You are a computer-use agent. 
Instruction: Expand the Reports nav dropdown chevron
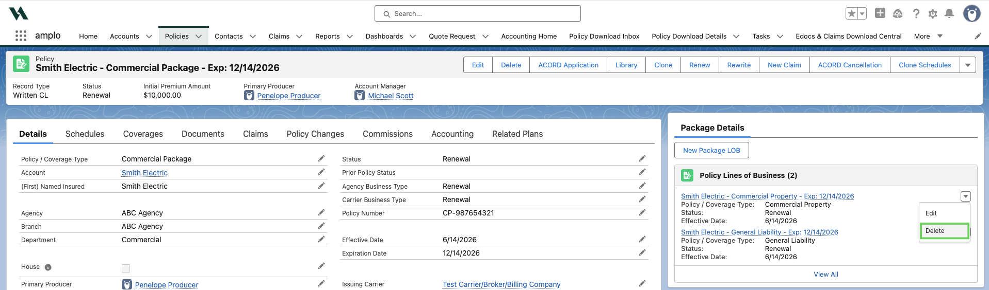coord(350,37)
